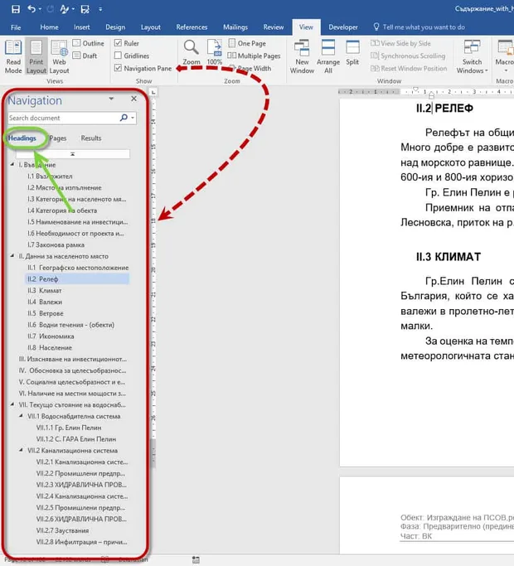Switch to Read Mode view

point(13,57)
